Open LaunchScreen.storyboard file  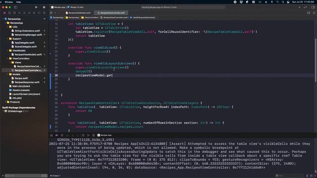pyautogui.click(x=24, y=94)
